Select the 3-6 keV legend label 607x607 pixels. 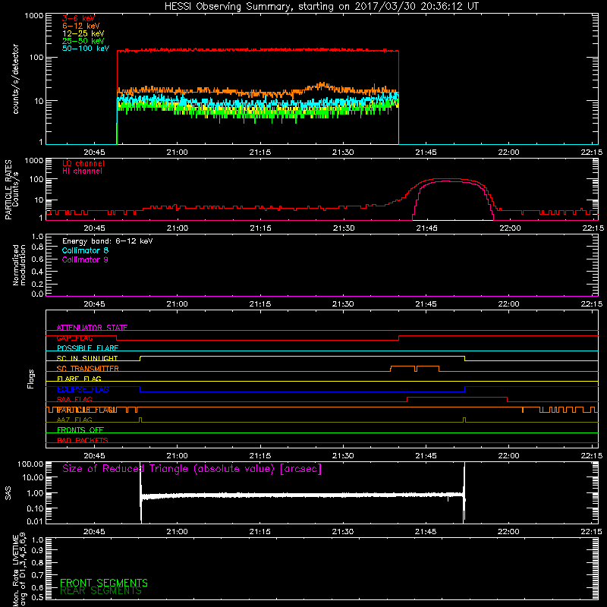coord(78,18)
